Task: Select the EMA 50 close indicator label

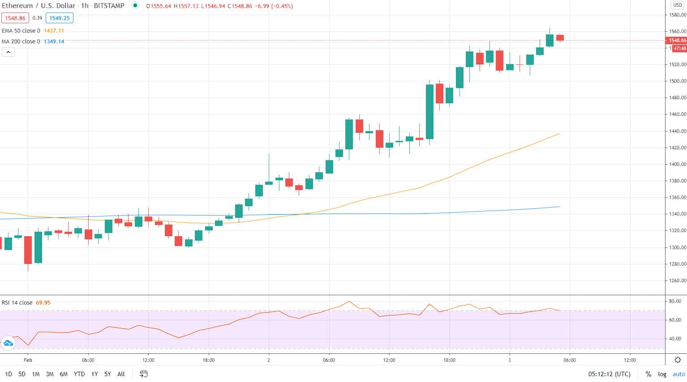Action: coord(21,31)
